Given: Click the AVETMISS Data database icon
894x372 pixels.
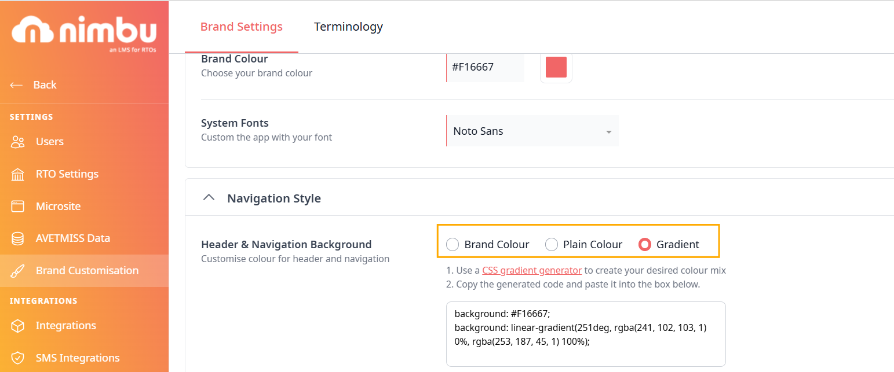Looking at the screenshot, I should pyautogui.click(x=18, y=238).
